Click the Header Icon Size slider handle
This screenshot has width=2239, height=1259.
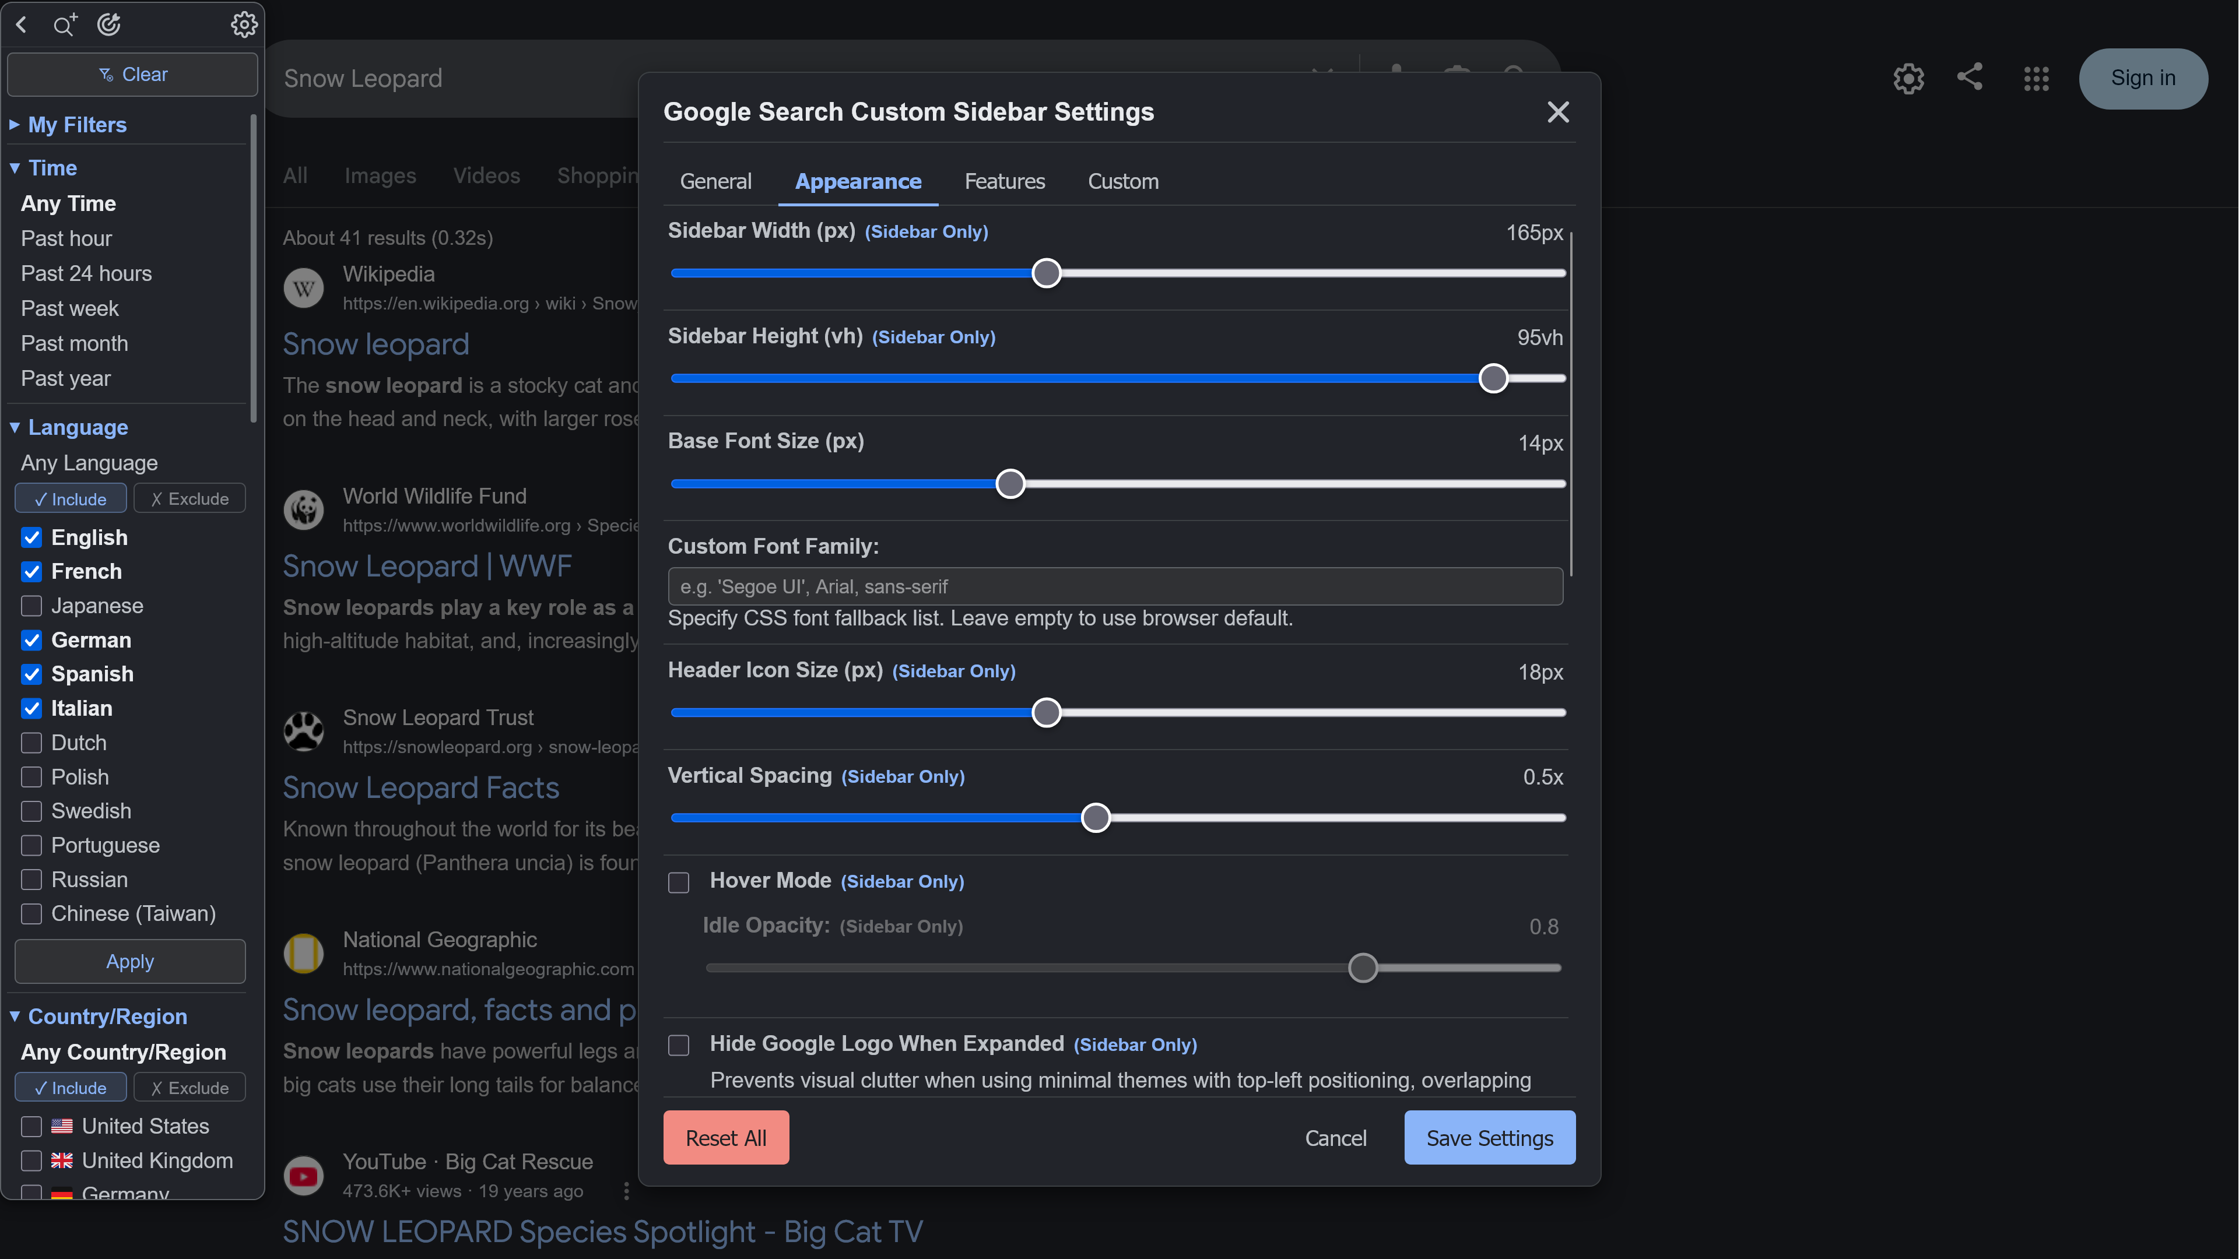1047,713
